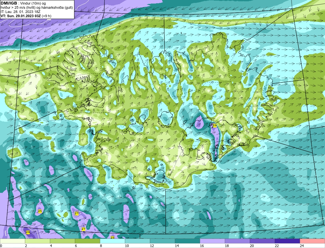Viewport: 325px width, 248px height.
Task: Click the legend scale value "4"
Action: pyautogui.click(x=51, y=246)
